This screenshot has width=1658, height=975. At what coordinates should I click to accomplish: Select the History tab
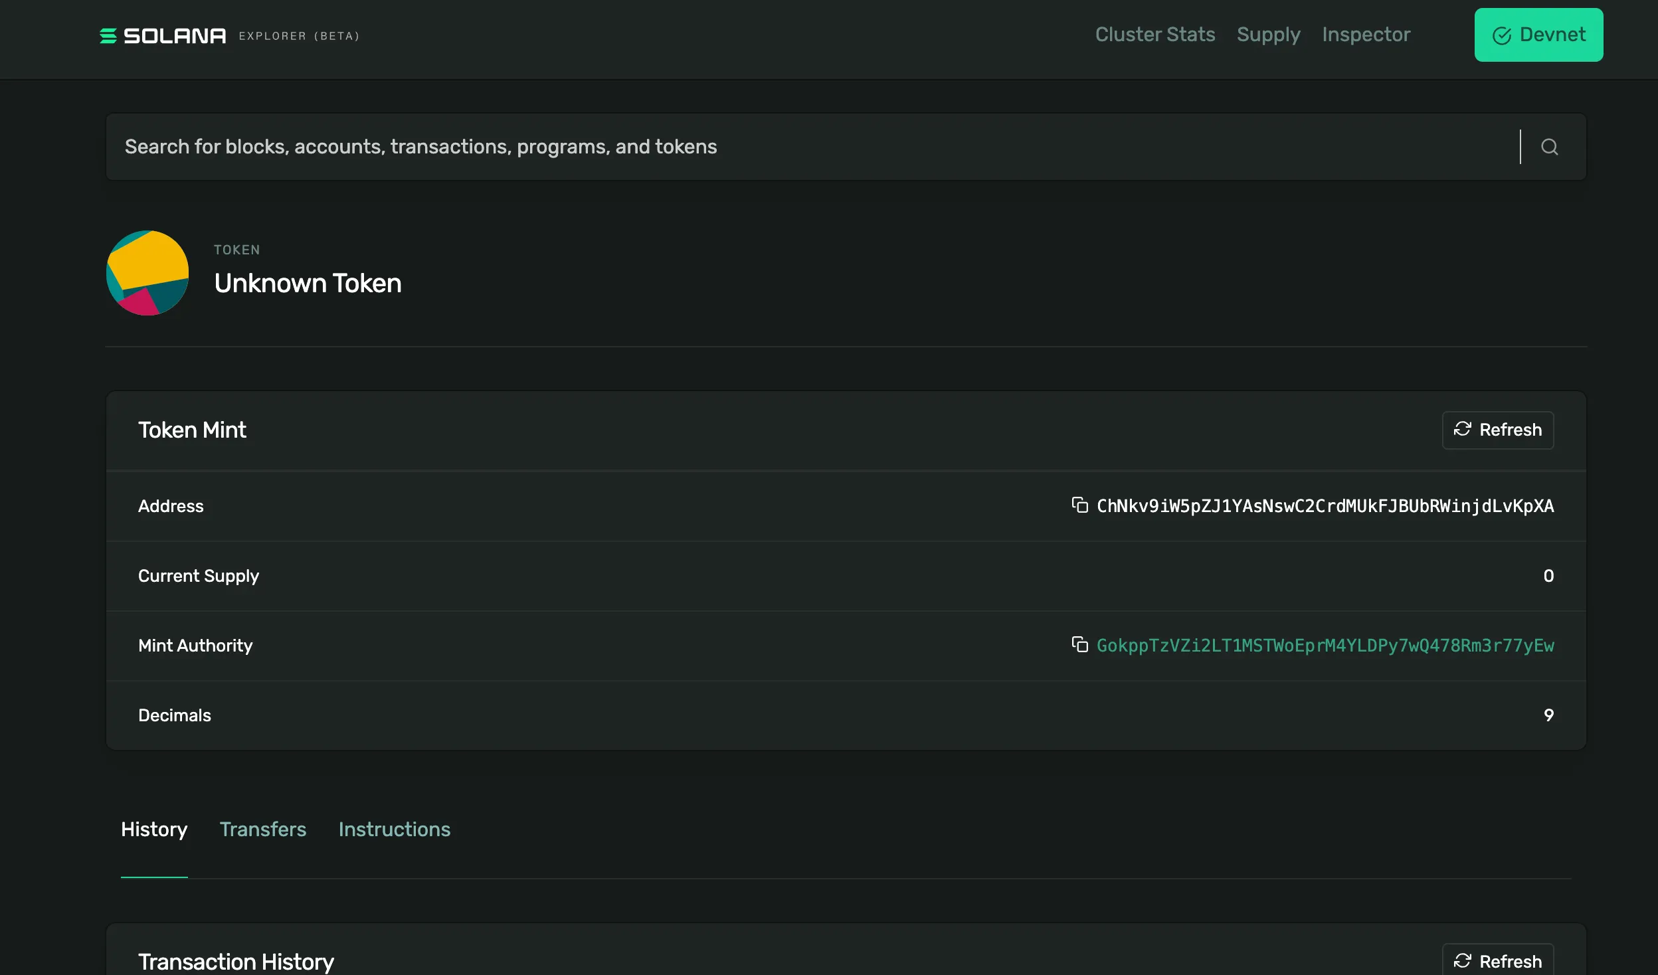[154, 830]
